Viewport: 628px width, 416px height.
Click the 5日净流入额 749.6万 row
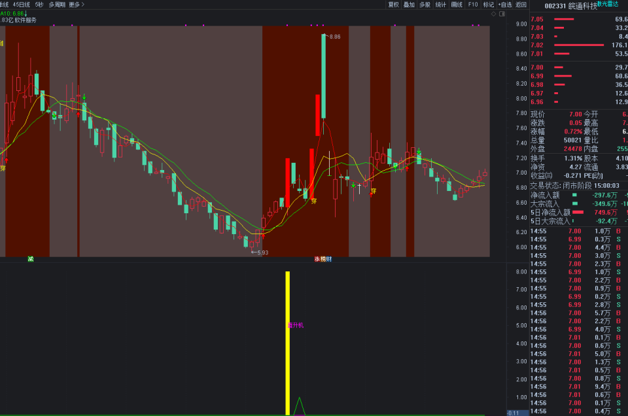(579, 213)
